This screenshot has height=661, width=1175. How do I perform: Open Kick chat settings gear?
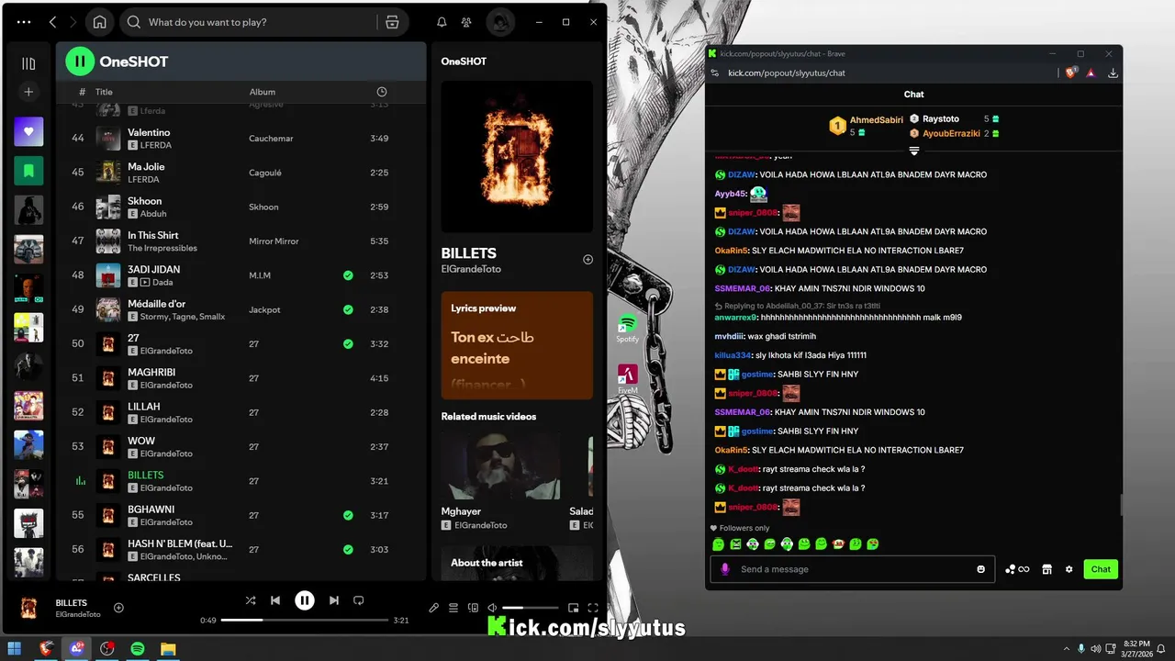click(1069, 569)
